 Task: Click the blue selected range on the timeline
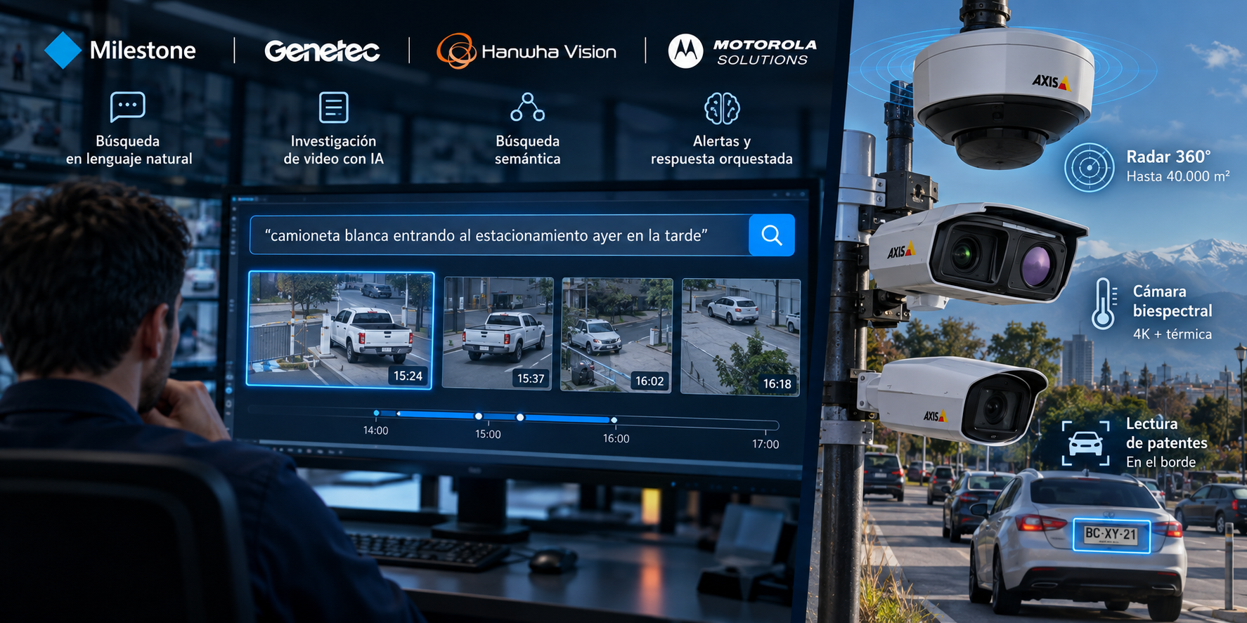[505, 417]
